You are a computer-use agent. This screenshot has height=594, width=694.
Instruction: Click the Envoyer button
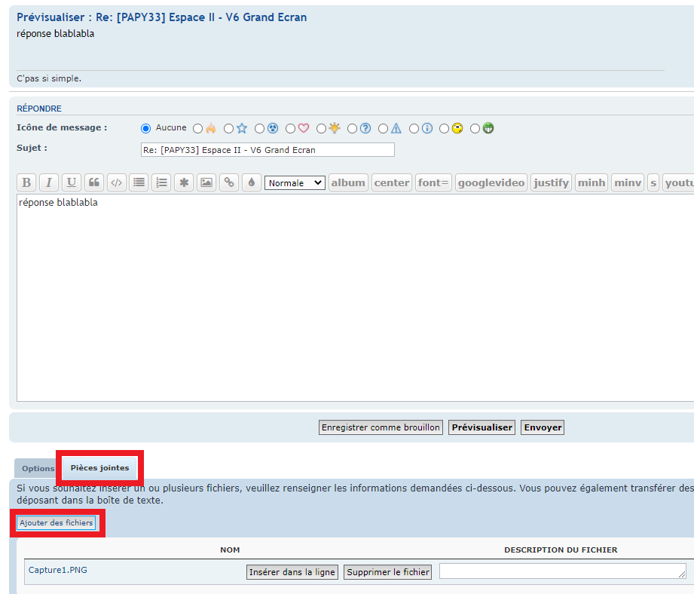(543, 427)
